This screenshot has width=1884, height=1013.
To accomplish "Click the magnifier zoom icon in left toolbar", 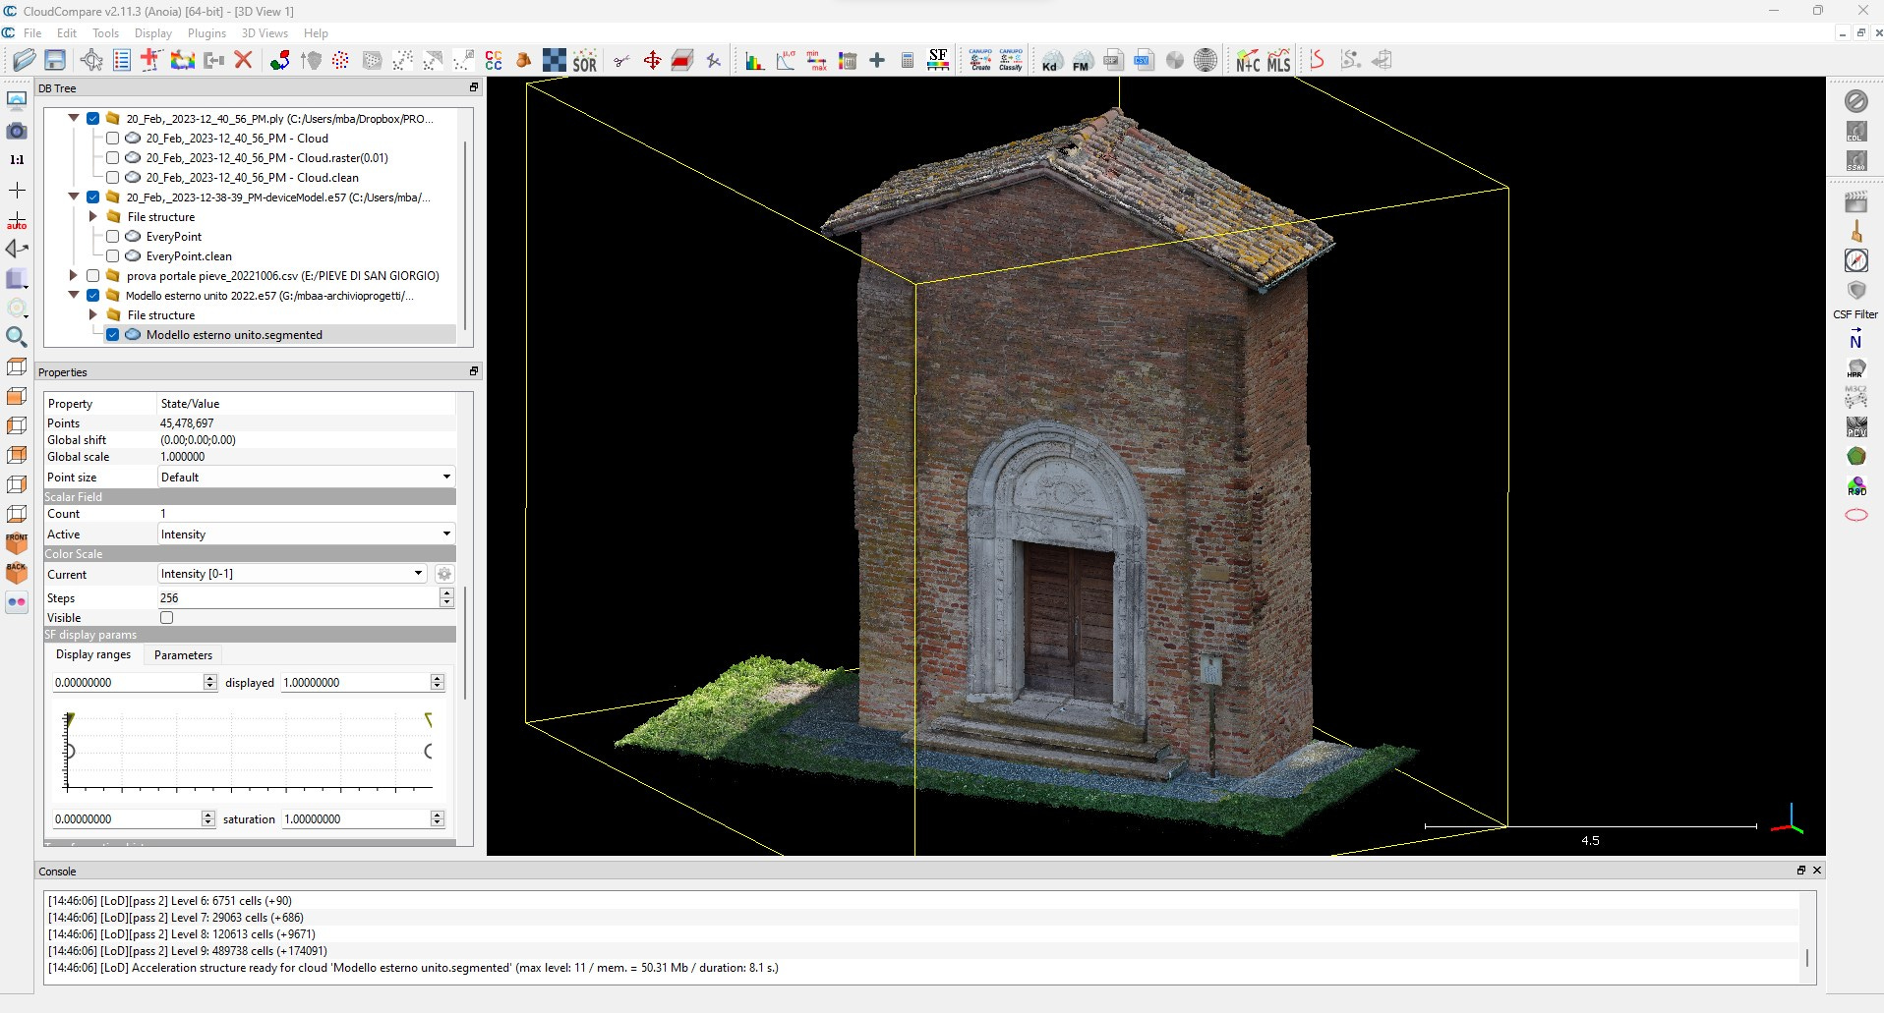I will pos(17,337).
